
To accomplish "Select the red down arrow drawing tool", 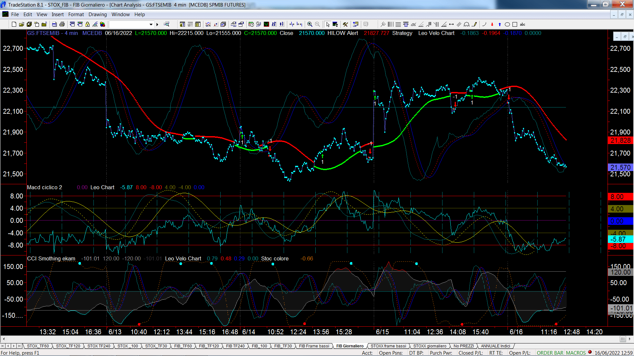I will point(492,24).
